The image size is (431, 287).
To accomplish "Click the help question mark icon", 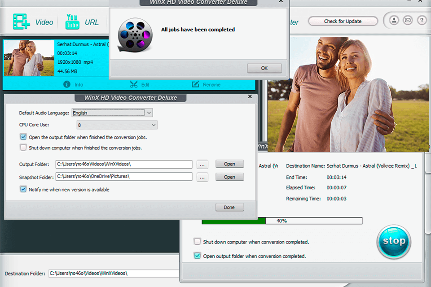I will tap(422, 20).
